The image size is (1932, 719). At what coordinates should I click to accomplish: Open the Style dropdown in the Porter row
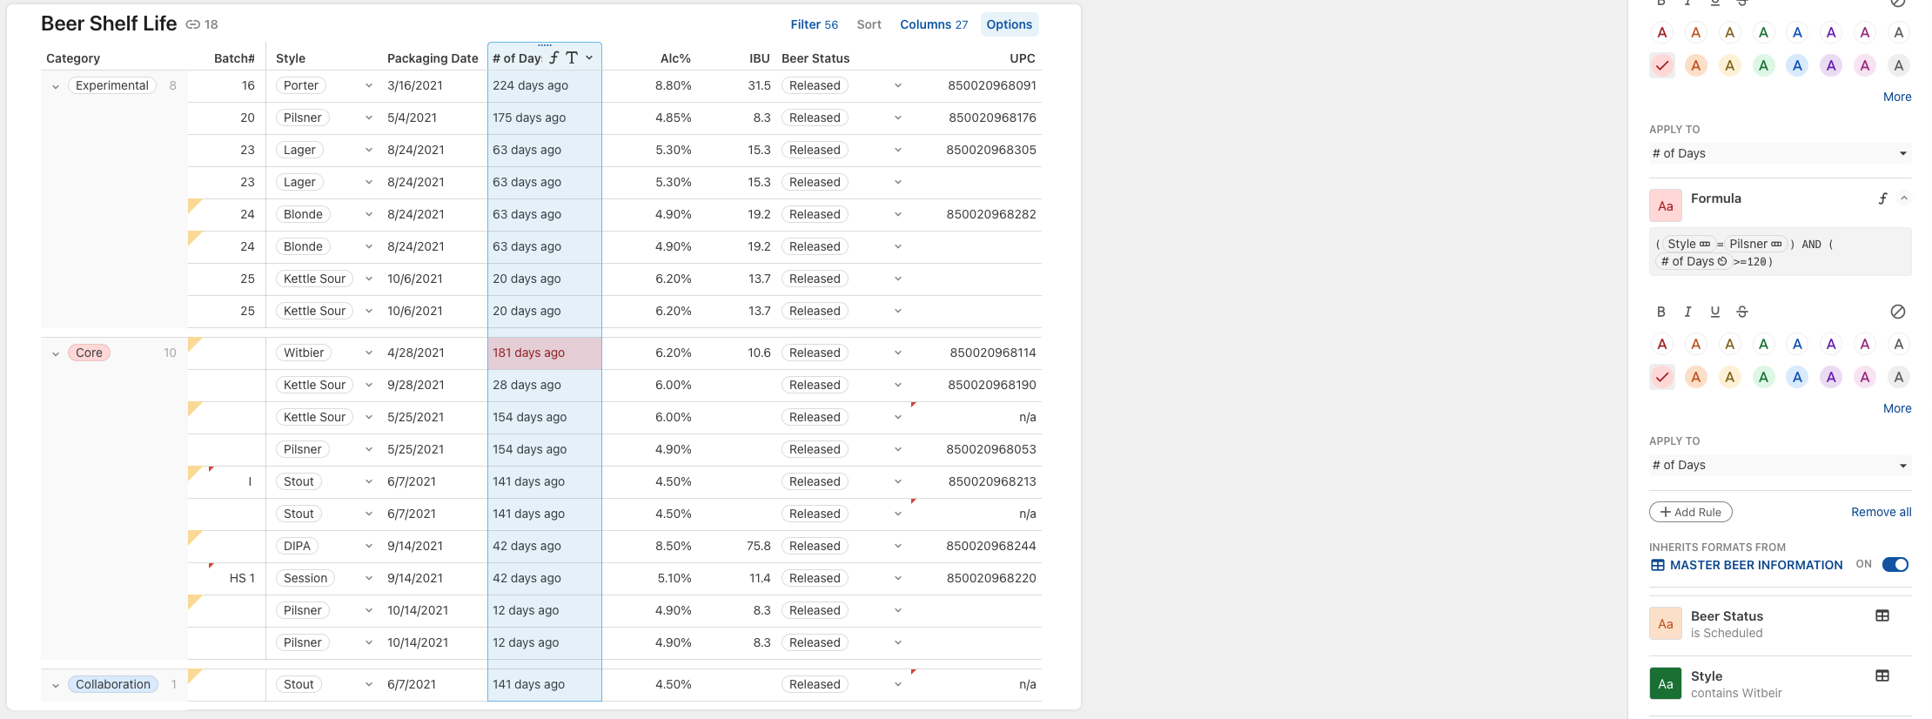[x=369, y=85]
